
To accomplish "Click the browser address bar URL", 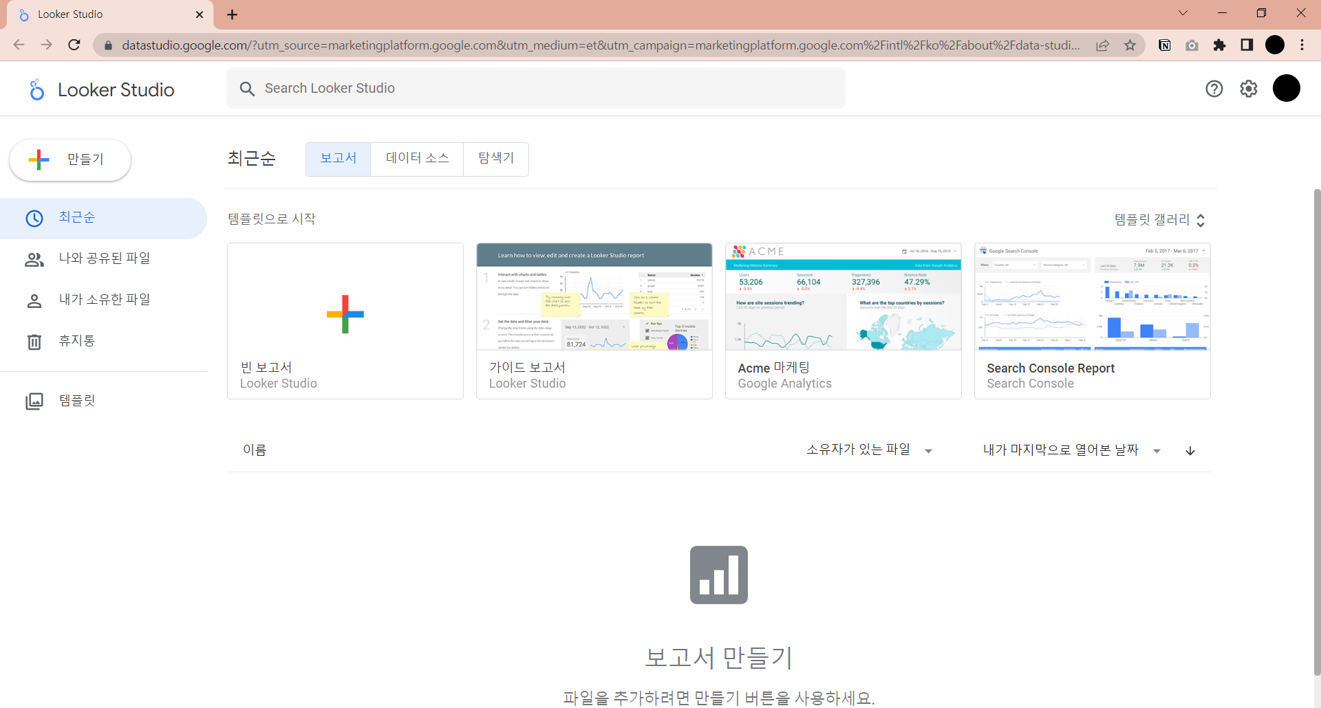I will (600, 45).
